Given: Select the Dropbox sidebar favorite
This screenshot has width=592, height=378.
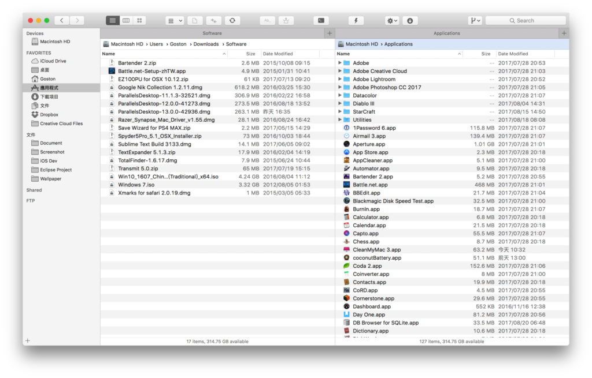Looking at the screenshot, I should pyautogui.click(x=49, y=115).
